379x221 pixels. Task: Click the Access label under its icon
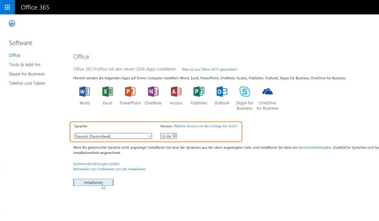(x=176, y=103)
